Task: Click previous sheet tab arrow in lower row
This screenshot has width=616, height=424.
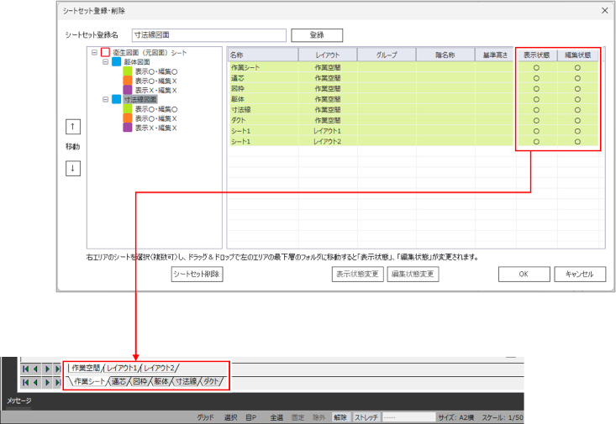Action: 36,382
